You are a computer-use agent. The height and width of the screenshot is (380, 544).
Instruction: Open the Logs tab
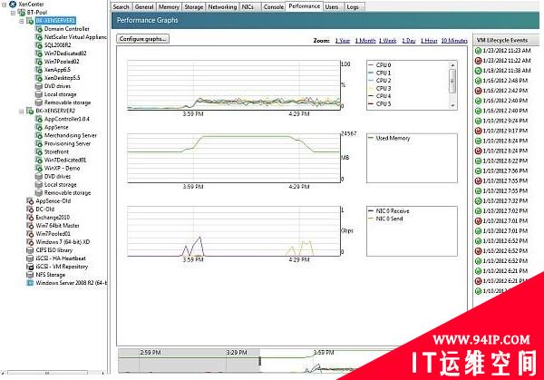click(353, 7)
